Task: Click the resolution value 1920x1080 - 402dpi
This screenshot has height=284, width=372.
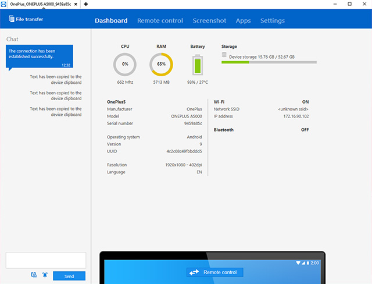Action: point(184,165)
